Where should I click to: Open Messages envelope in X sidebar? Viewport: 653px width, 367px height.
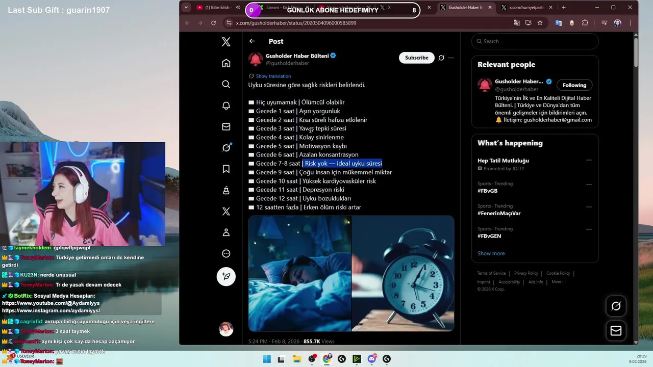[226, 126]
